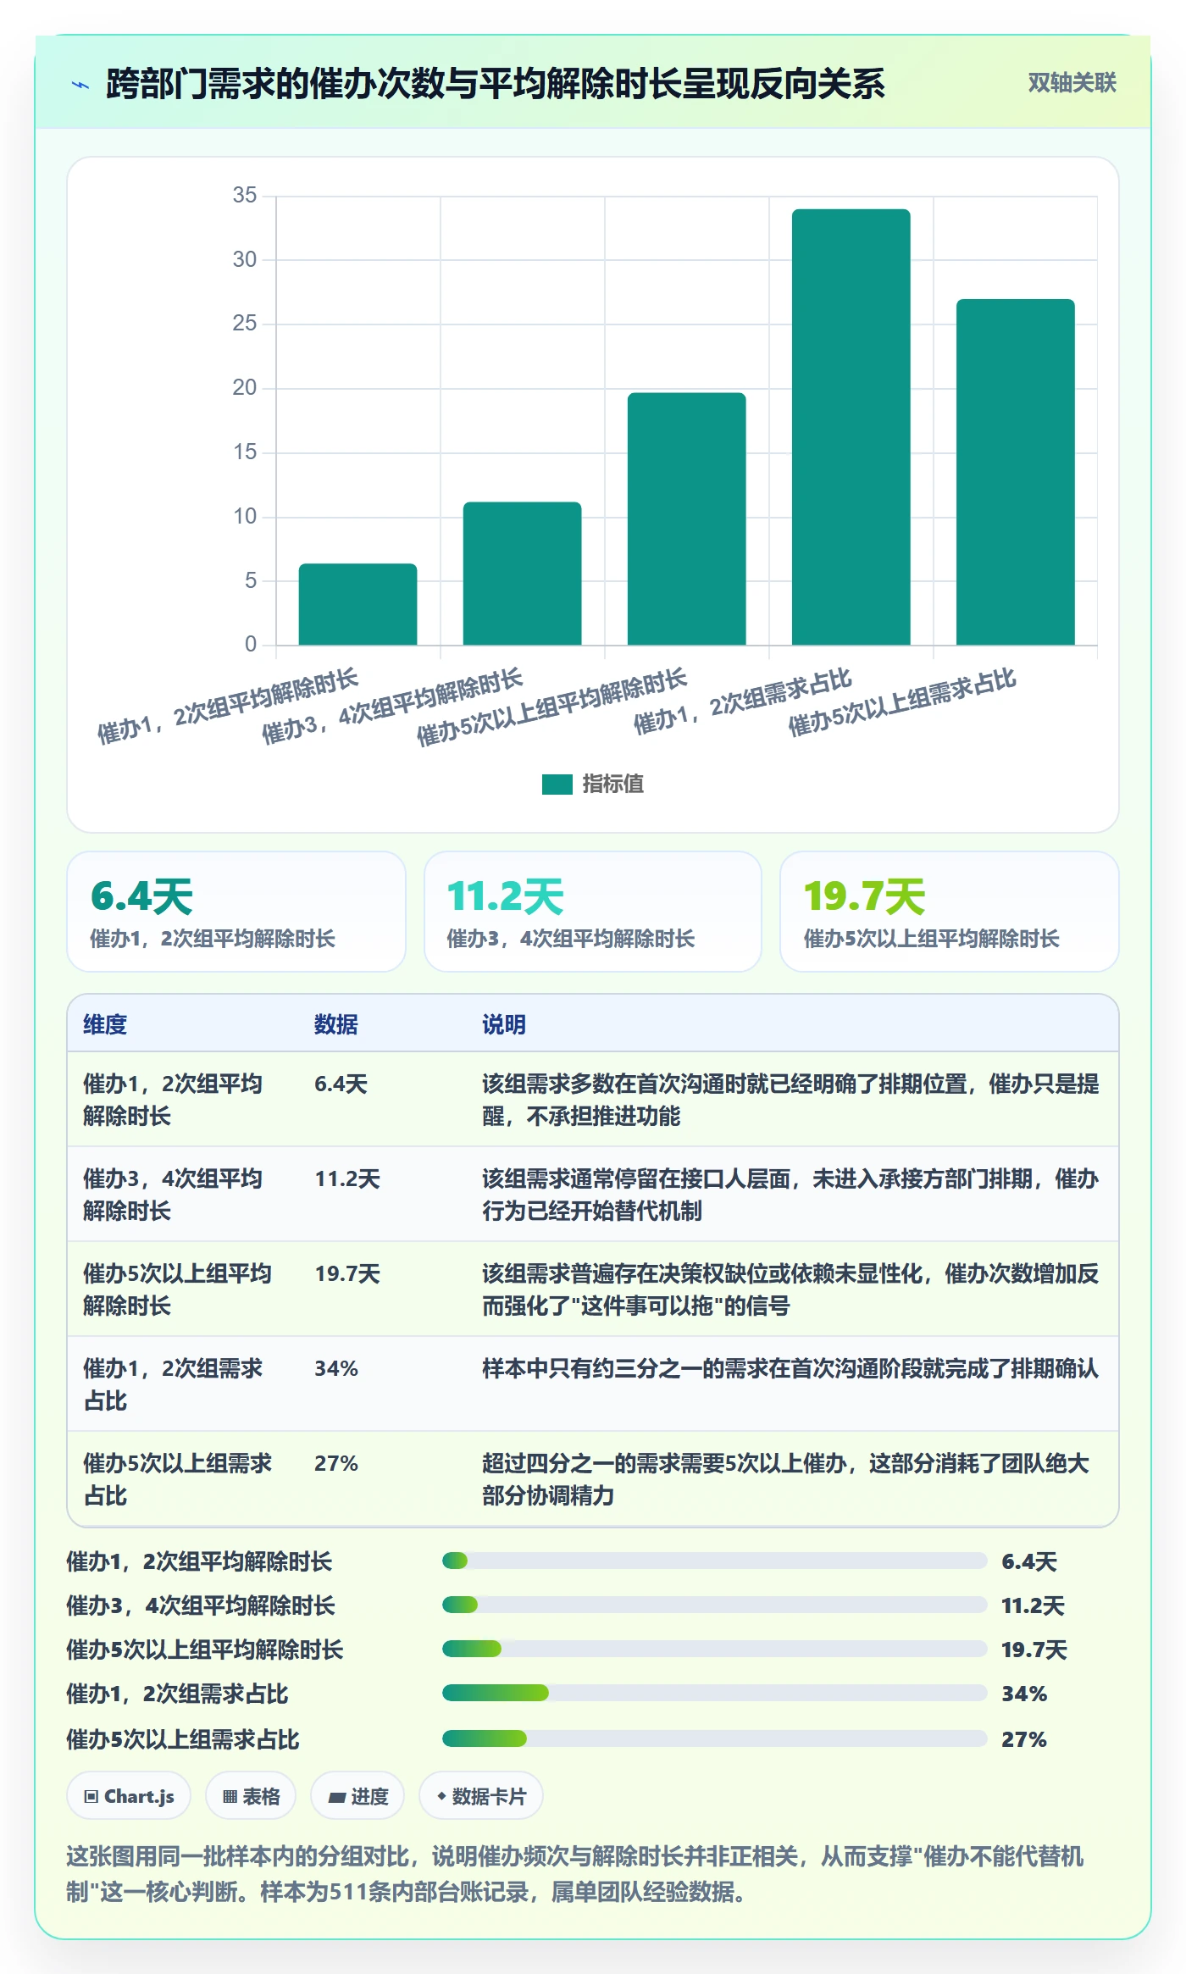This screenshot has width=1186, height=1974.
Task: Click the 催办5次以上组需求占比 table row label
Action: pyautogui.click(x=178, y=1479)
